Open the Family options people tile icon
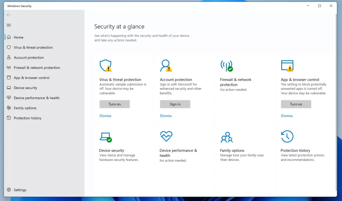342x201 pixels. [x=227, y=137]
